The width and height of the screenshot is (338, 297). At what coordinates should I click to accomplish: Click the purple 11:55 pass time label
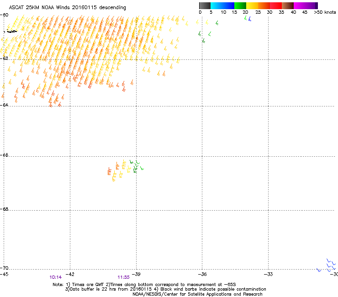[123, 277]
